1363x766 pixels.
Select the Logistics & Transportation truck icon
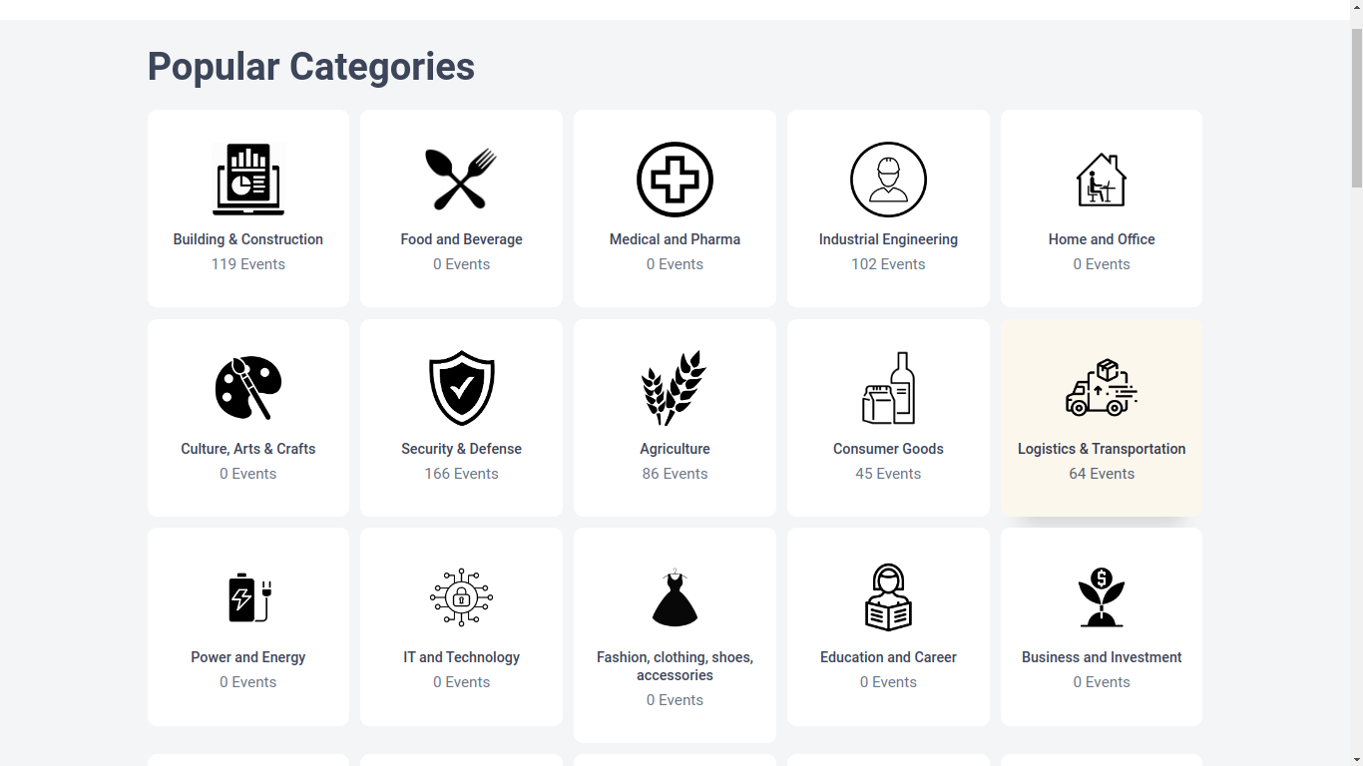coord(1102,388)
